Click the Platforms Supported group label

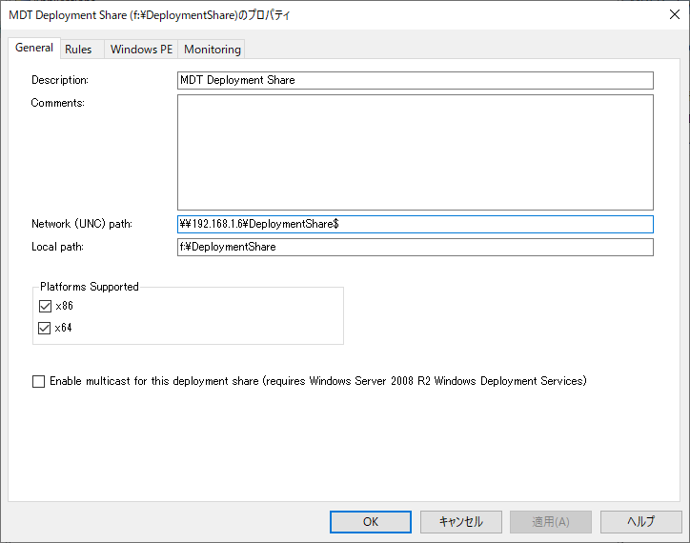tap(90, 287)
